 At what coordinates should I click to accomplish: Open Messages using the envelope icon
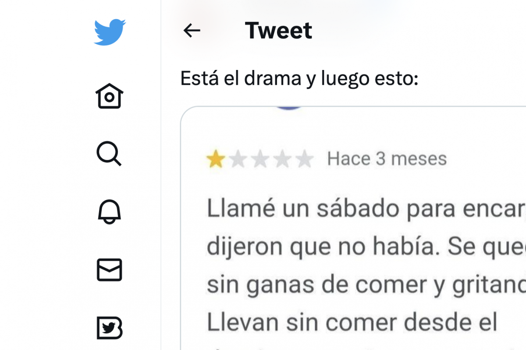click(x=109, y=269)
